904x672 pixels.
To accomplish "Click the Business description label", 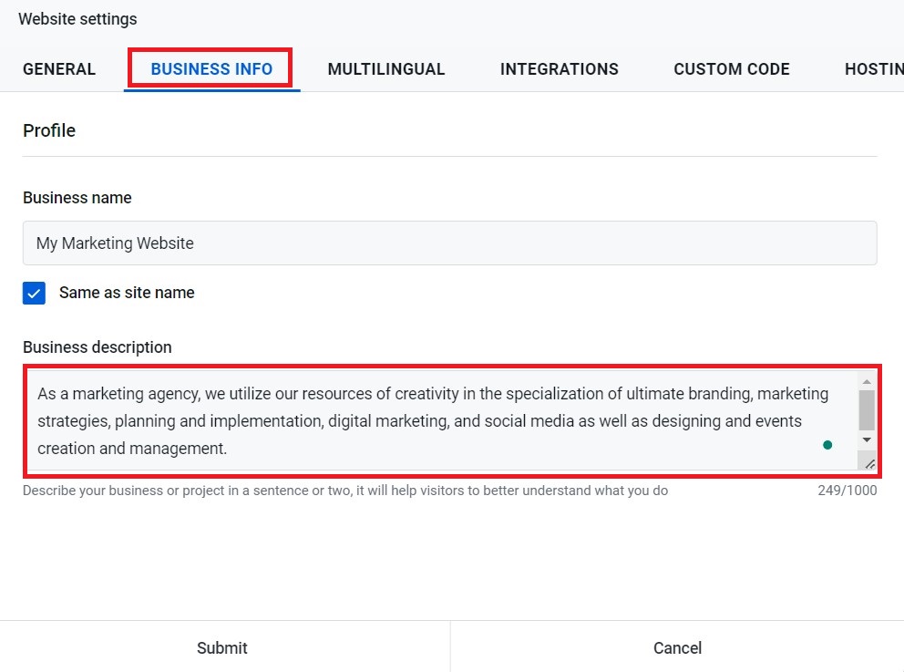I will (98, 347).
